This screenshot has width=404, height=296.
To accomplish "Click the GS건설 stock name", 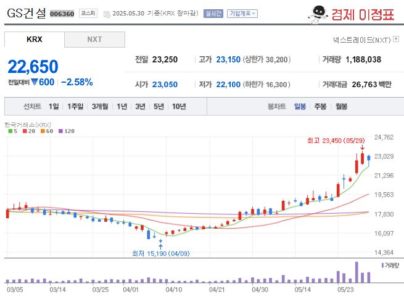I will (27, 13).
